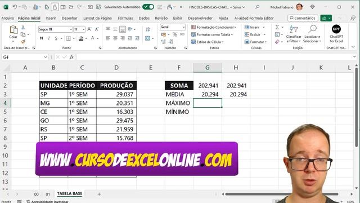Click the Colar paste clipboard icon
The width and height of the screenshot is (360, 203).
click(13, 29)
